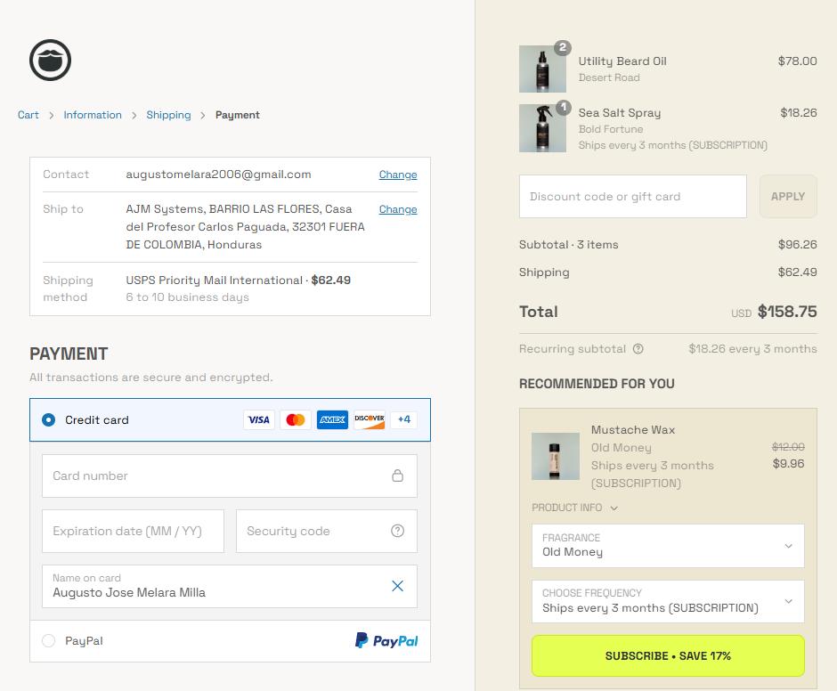Click the $18.26 every 3 months text
Viewport: 837px width, 691px height.
point(752,349)
